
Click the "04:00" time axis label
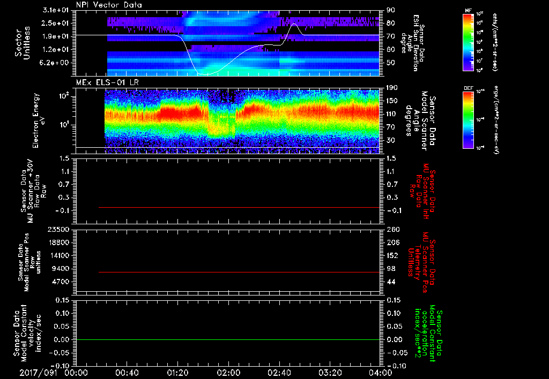click(381, 373)
